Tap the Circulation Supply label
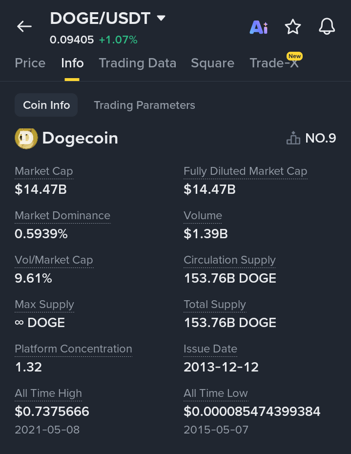 (x=229, y=260)
